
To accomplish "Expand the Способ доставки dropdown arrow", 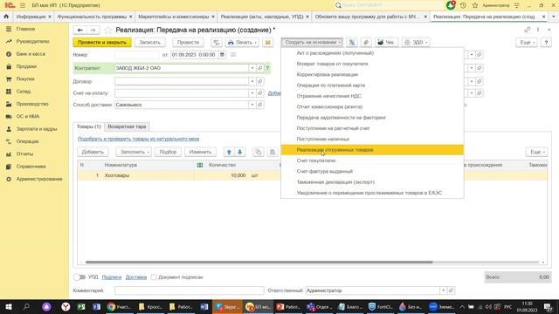I will (252, 105).
